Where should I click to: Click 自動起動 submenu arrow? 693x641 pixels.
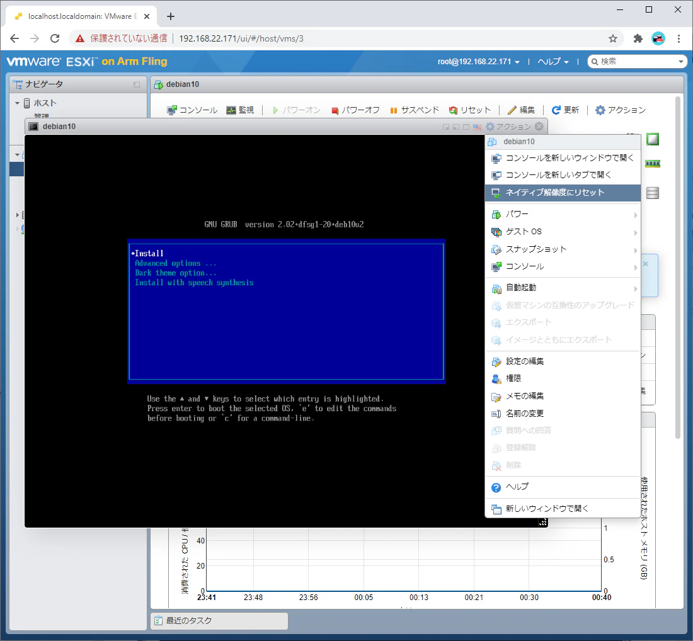(x=636, y=289)
